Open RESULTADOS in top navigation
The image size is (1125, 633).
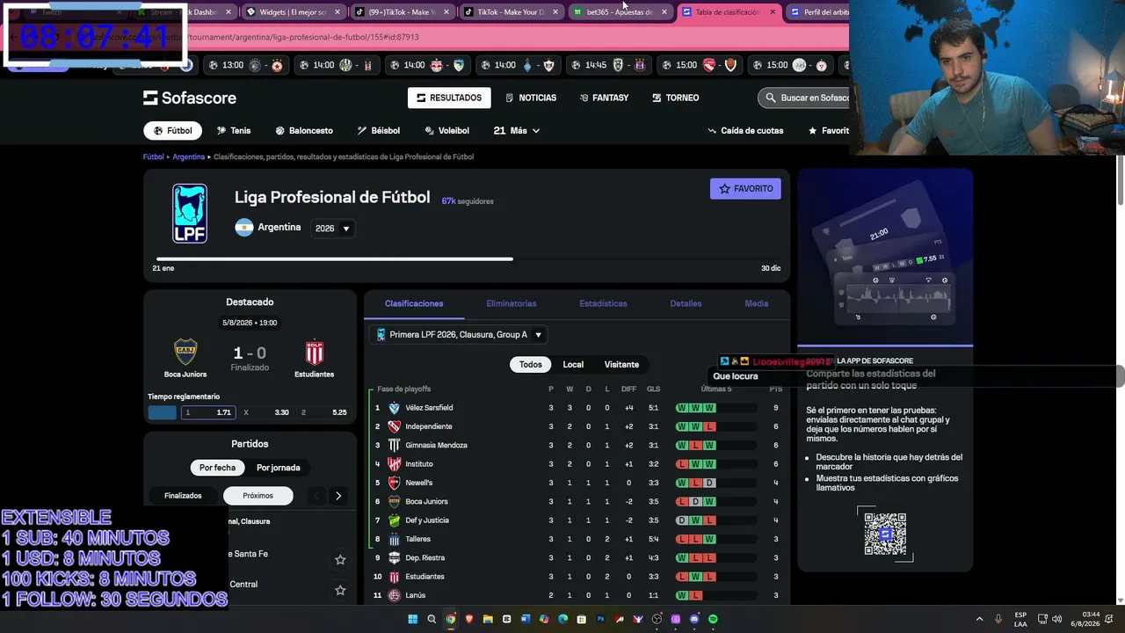point(449,98)
